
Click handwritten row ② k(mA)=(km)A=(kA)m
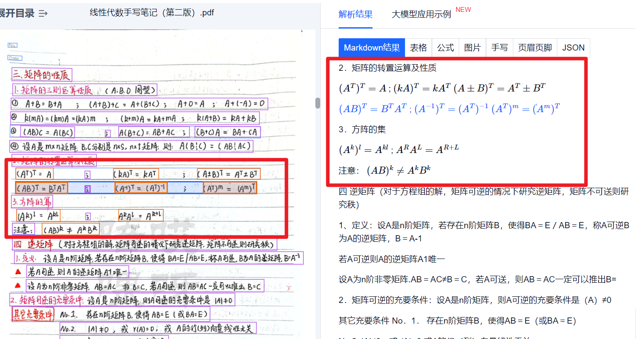(135, 118)
